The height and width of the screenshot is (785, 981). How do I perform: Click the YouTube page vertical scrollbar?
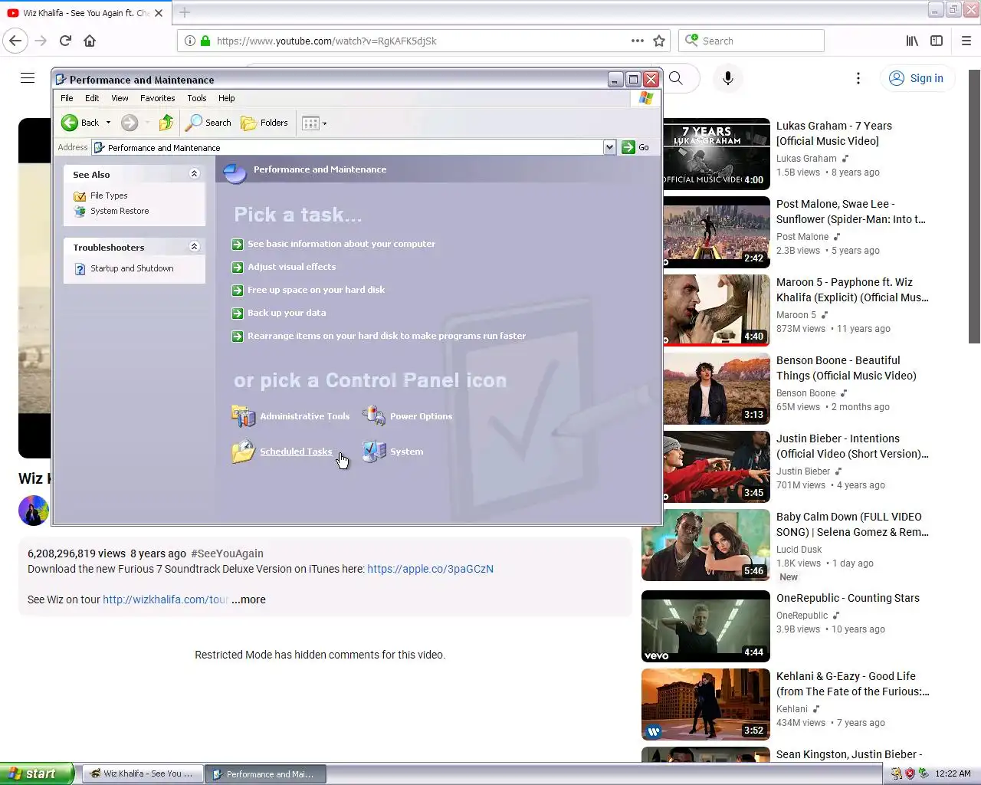tap(975, 207)
